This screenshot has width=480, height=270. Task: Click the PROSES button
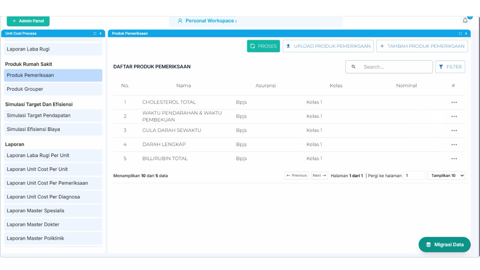[x=263, y=46]
